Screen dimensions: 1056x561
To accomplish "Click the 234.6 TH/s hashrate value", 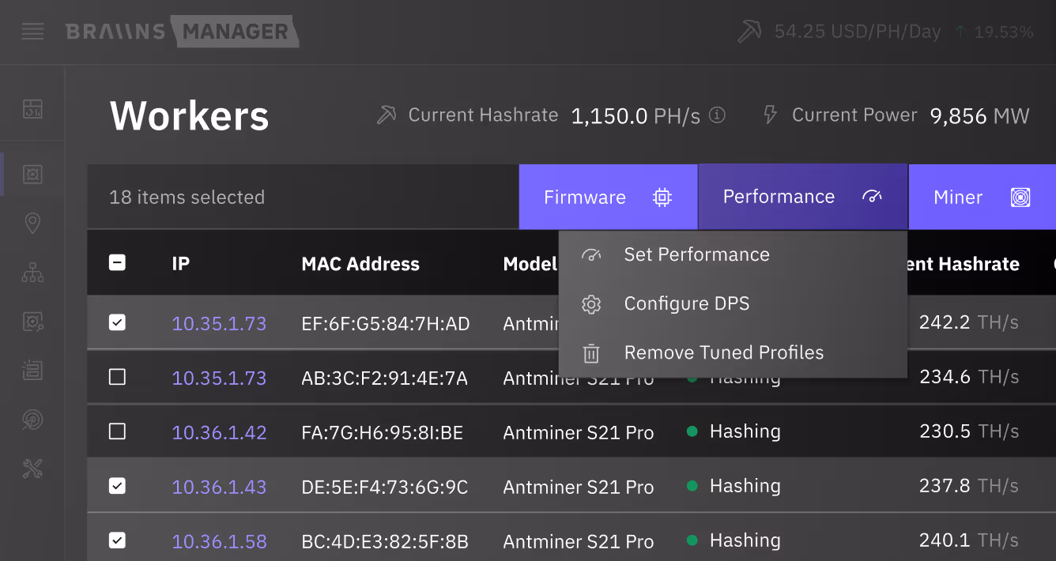I will point(969,376).
